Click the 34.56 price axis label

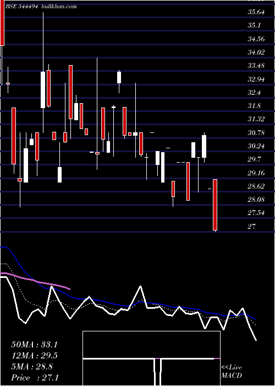(x=256, y=39)
